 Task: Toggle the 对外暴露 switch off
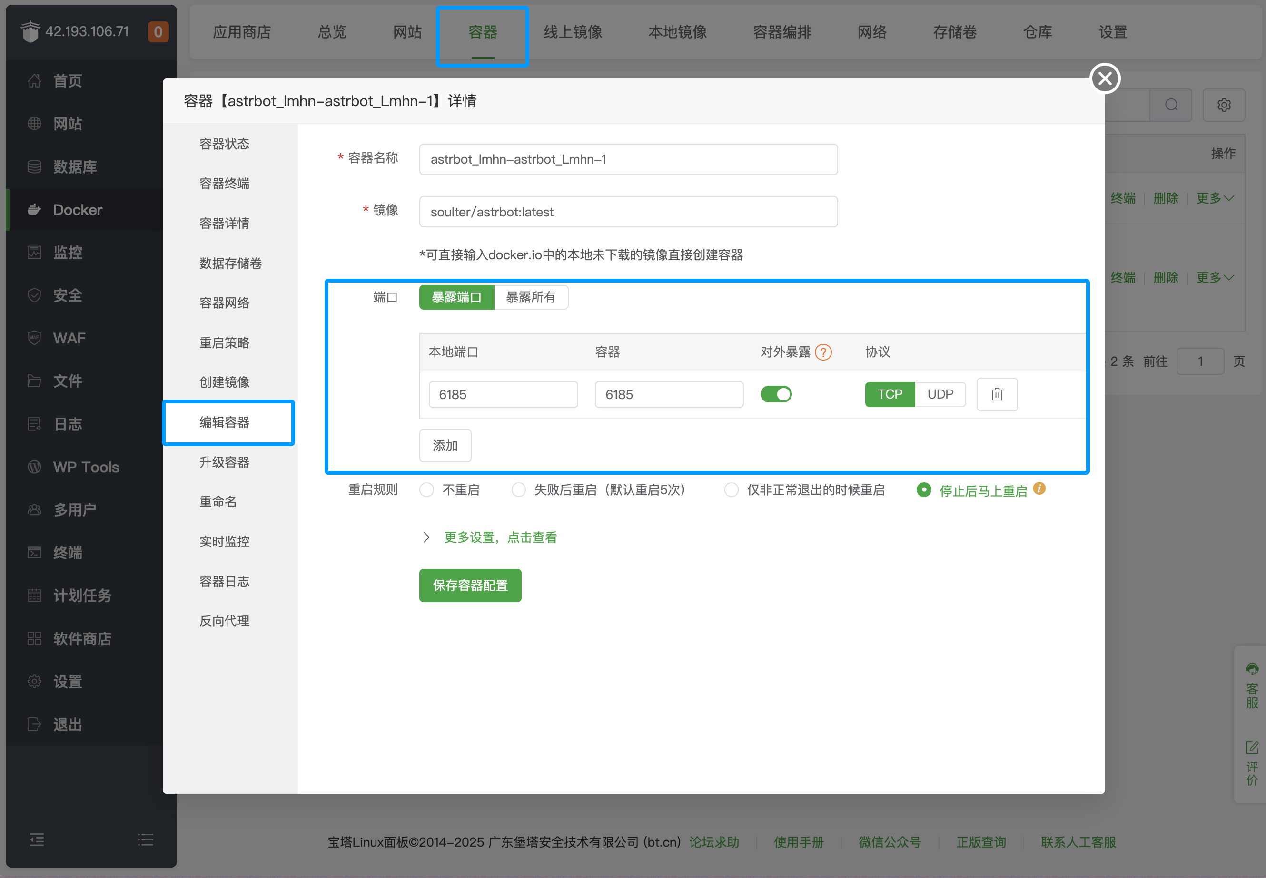[776, 394]
